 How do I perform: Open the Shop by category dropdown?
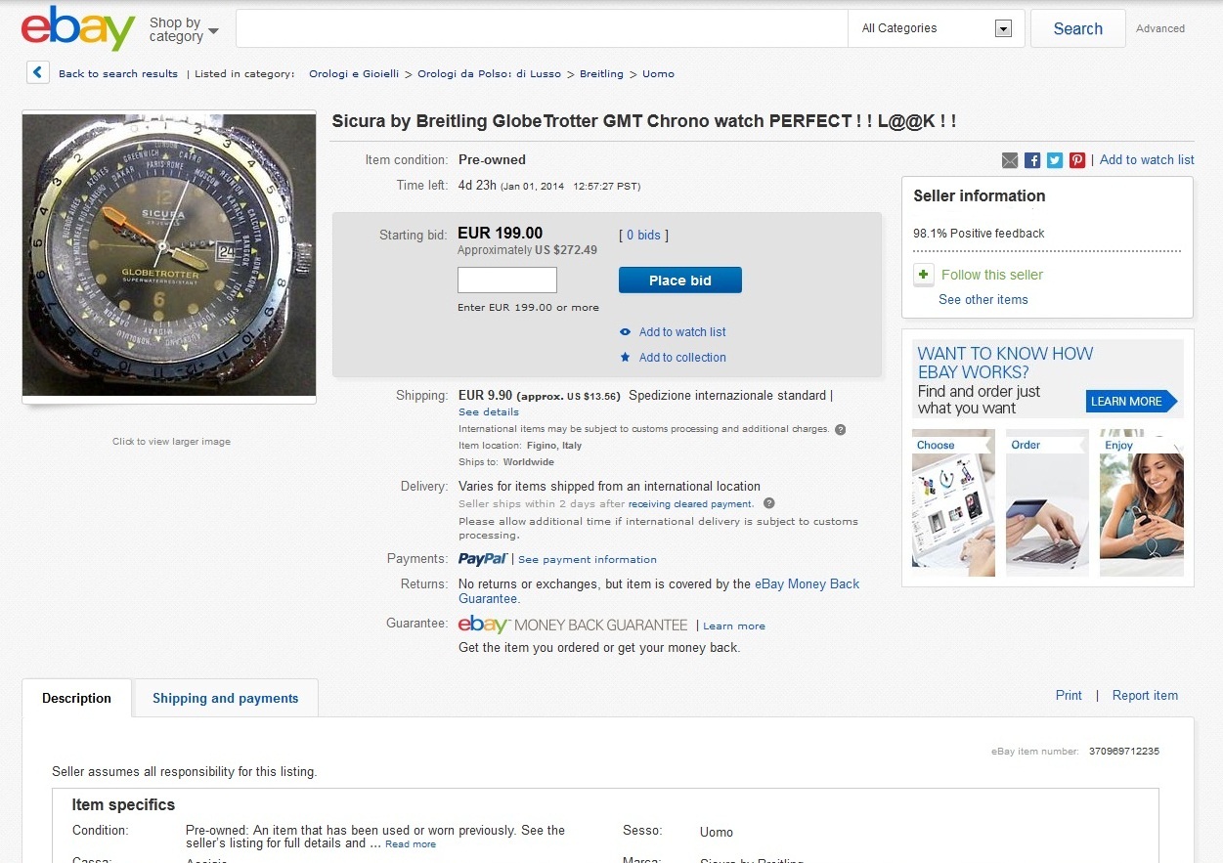coord(183,29)
